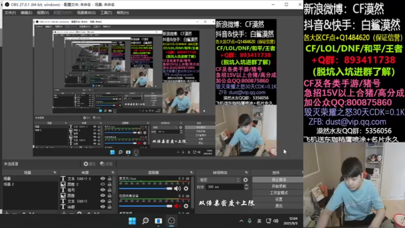Toggle visibility of QQ群 source
405x228 pixels.
(x=103, y=207)
